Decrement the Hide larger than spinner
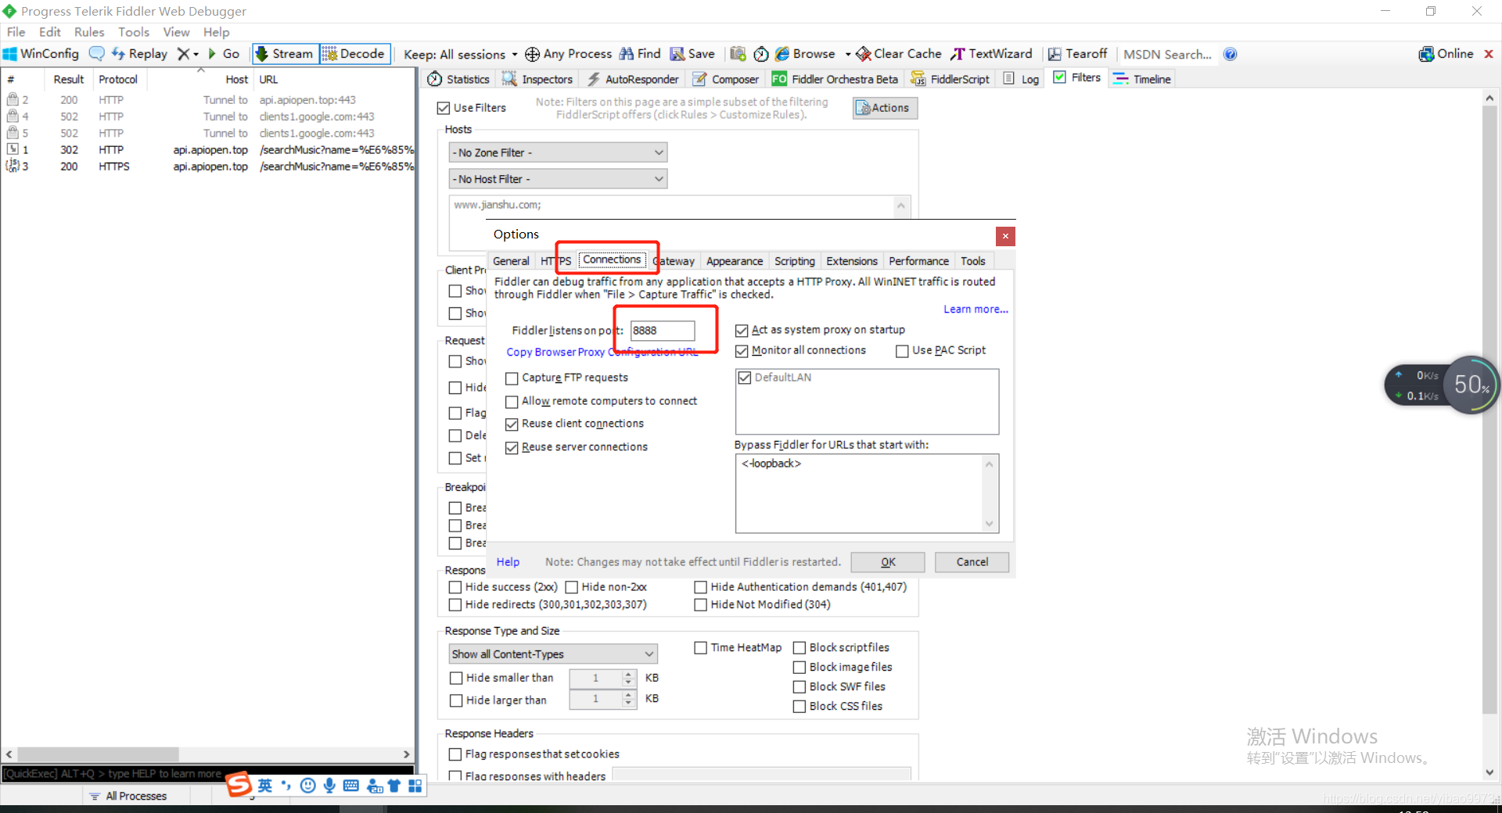This screenshot has height=813, width=1502. click(628, 704)
